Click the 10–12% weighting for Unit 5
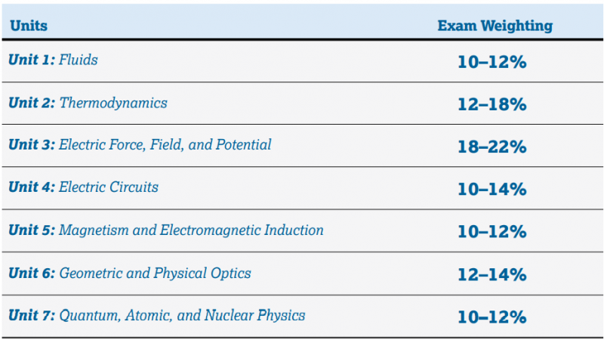Image resolution: width=604 pixels, height=340 pixels. 492,232
